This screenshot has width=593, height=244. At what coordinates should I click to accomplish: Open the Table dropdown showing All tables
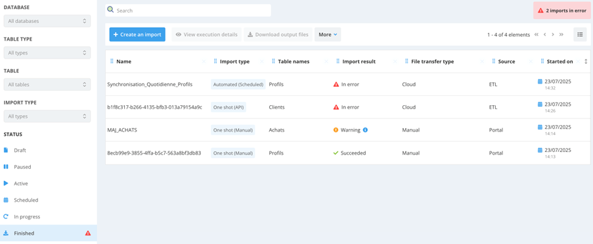tap(47, 84)
